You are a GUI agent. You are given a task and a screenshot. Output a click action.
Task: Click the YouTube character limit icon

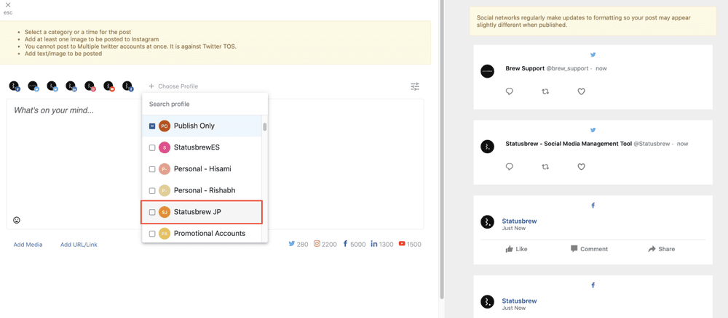point(402,244)
